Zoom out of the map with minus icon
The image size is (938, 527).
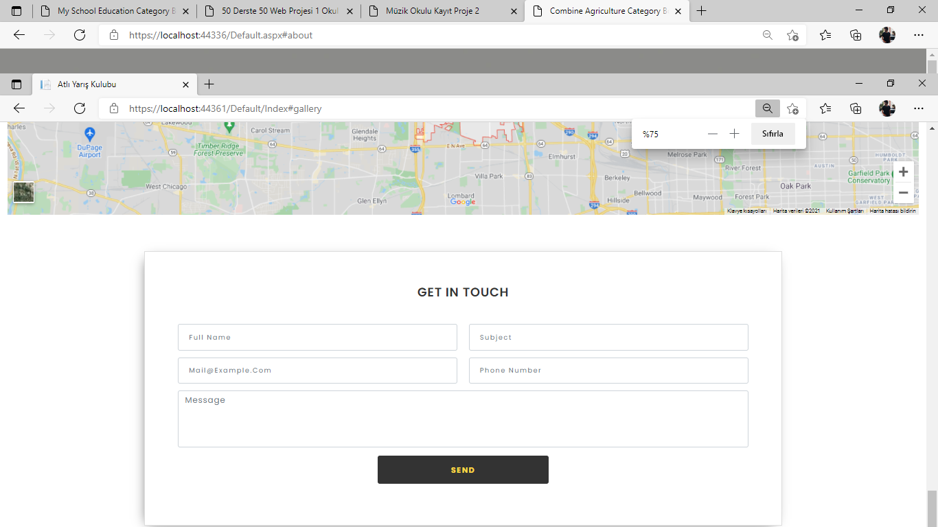[x=903, y=193]
